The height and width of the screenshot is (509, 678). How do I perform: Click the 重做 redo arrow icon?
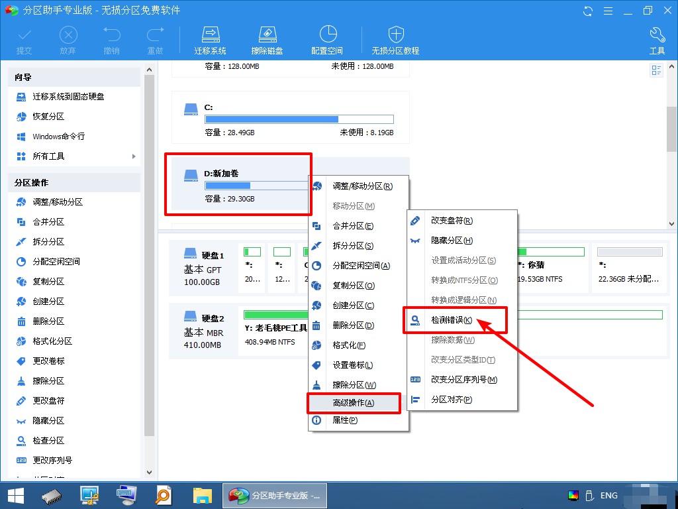click(155, 34)
